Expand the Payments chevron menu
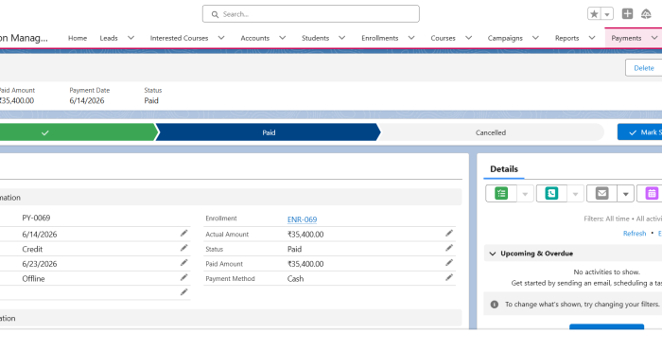662x350 pixels. pyautogui.click(x=654, y=38)
